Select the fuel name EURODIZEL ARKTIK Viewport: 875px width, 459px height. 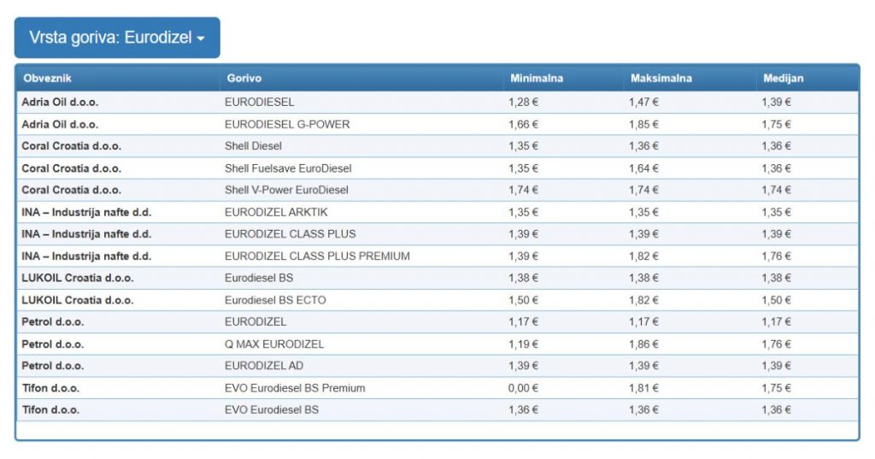(276, 212)
